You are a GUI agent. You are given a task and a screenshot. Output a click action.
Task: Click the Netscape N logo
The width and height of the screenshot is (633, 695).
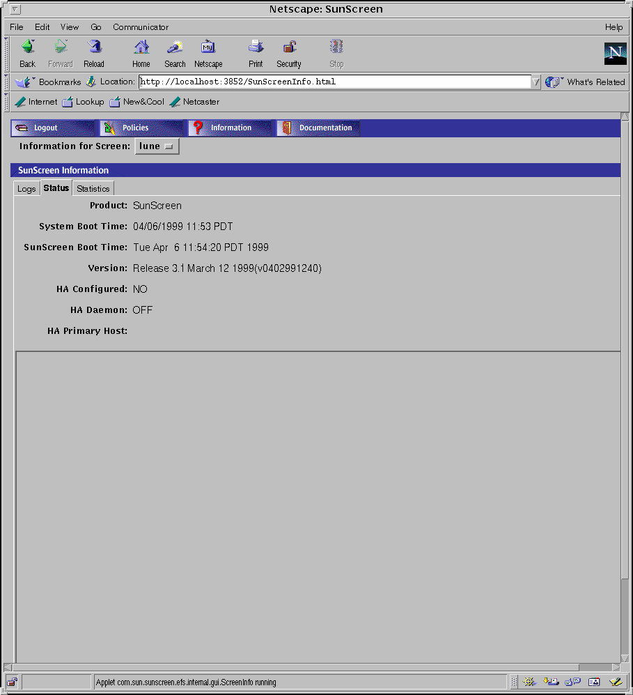click(616, 54)
